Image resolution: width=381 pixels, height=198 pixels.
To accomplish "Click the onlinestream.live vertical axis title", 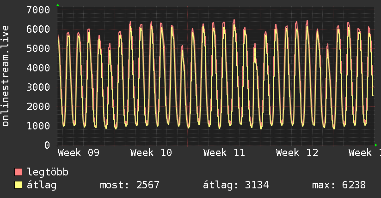I will 6,76.
